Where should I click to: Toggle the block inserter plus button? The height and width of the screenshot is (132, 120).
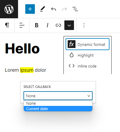point(30,9)
